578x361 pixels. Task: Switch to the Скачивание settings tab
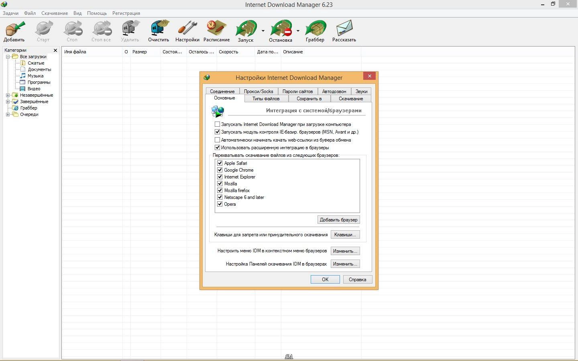(x=351, y=99)
